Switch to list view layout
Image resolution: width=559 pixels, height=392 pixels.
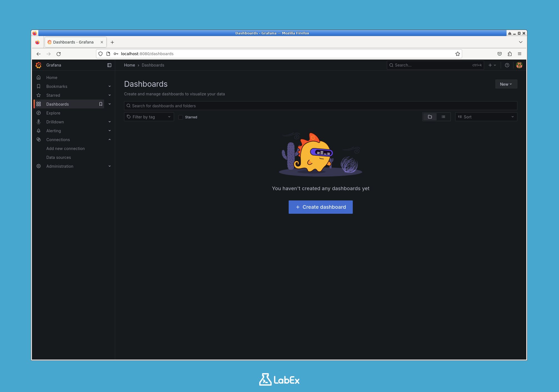443,117
